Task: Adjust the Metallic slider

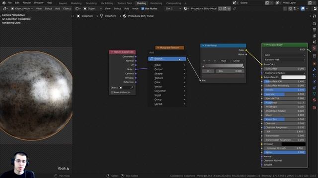Action: [285, 90]
